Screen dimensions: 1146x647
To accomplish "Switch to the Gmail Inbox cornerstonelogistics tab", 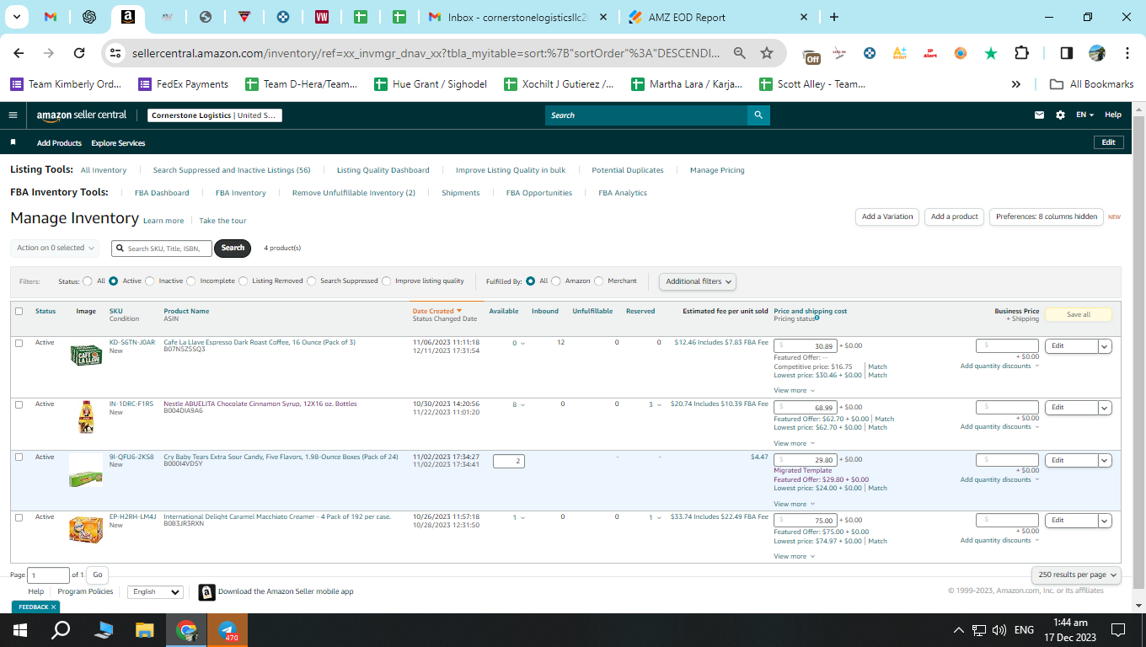I will [518, 17].
